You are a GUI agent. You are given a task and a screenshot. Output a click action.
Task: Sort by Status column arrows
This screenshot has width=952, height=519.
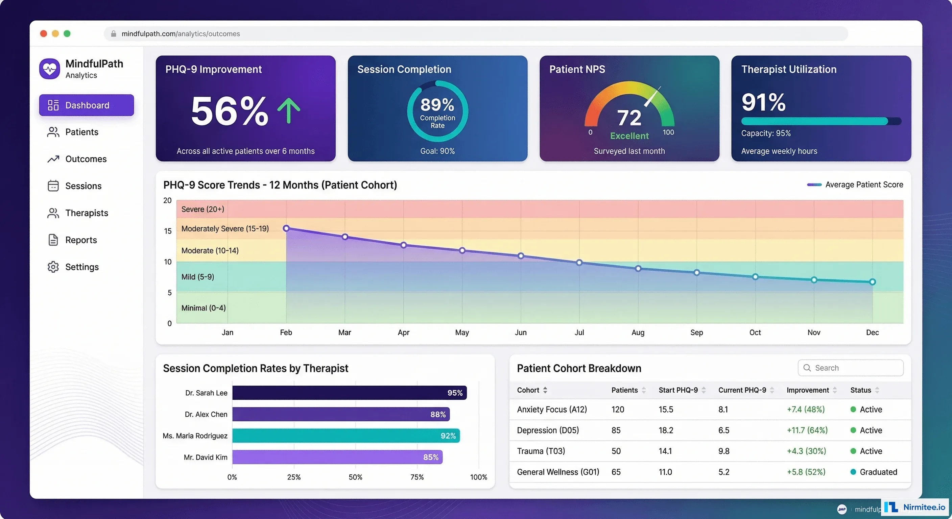(x=877, y=390)
